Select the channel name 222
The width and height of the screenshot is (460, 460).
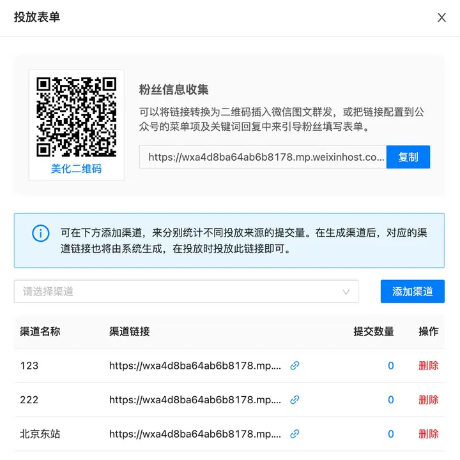tap(29, 399)
